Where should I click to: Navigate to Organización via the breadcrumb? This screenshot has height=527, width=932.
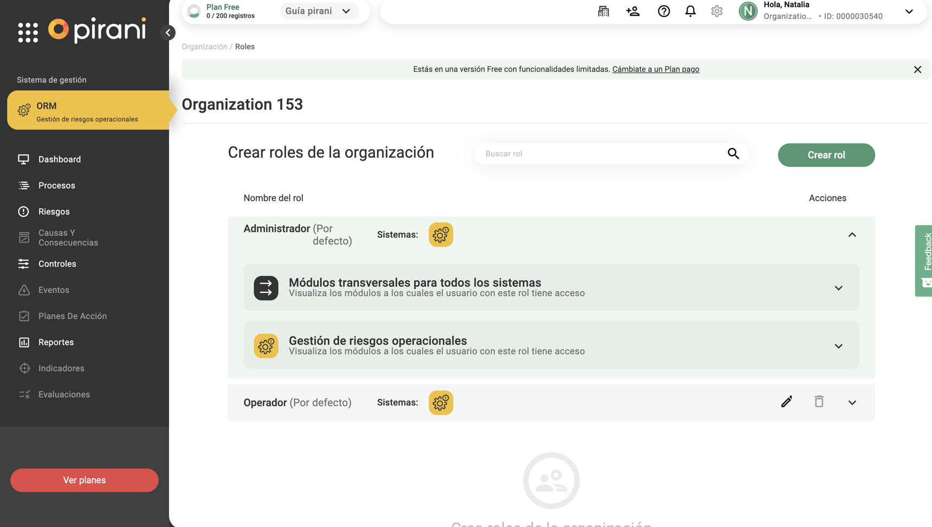204,46
